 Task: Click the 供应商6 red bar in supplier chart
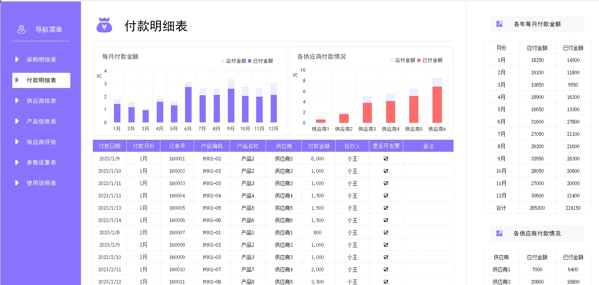point(437,105)
